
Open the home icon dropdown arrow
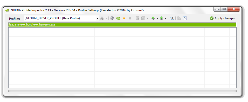(106, 19)
